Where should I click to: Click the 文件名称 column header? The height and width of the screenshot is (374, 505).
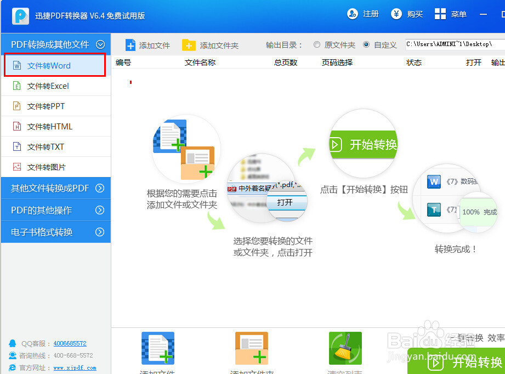(200, 63)
